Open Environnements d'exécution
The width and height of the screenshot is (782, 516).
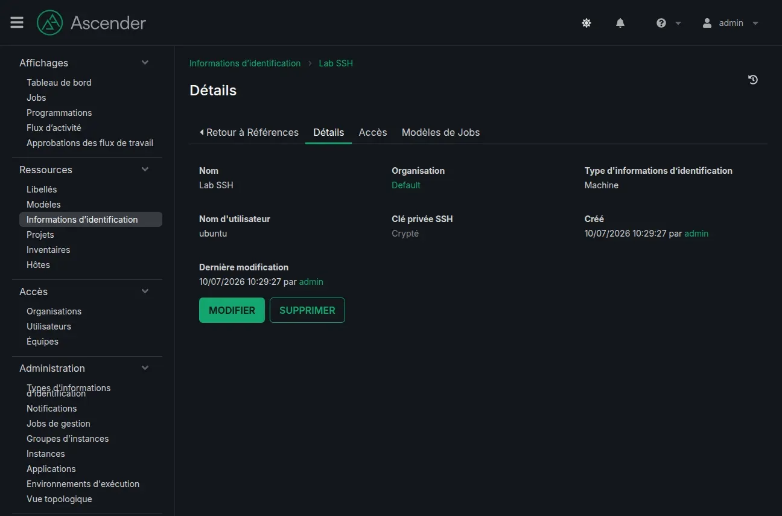[x=83, y=484]
